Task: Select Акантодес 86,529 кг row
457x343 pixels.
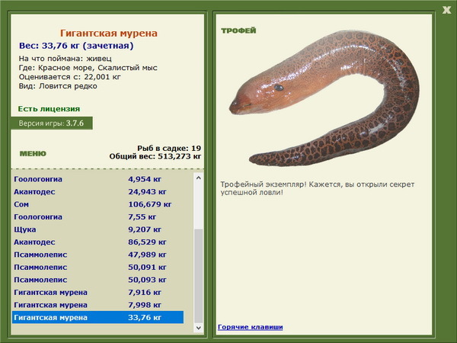Action: point(98,242)
